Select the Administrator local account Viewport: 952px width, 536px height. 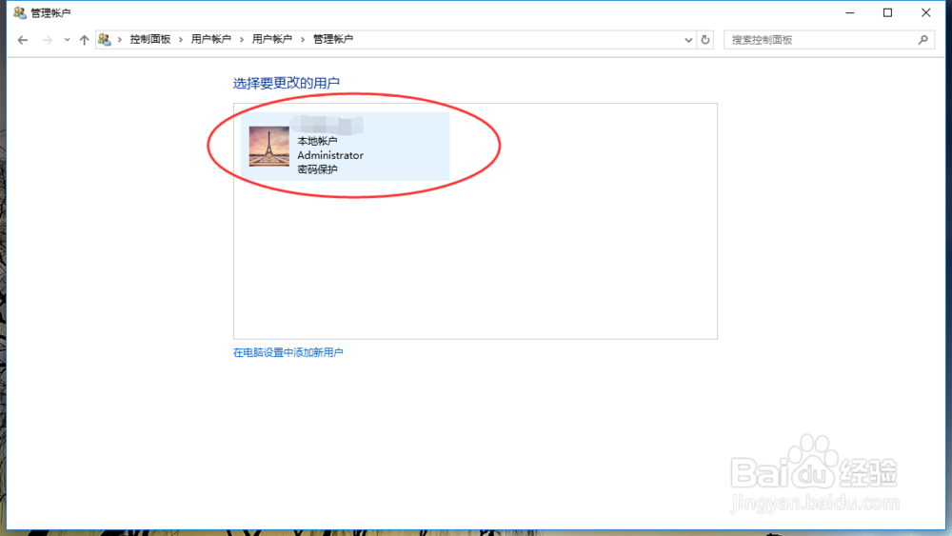pos(345,147)
